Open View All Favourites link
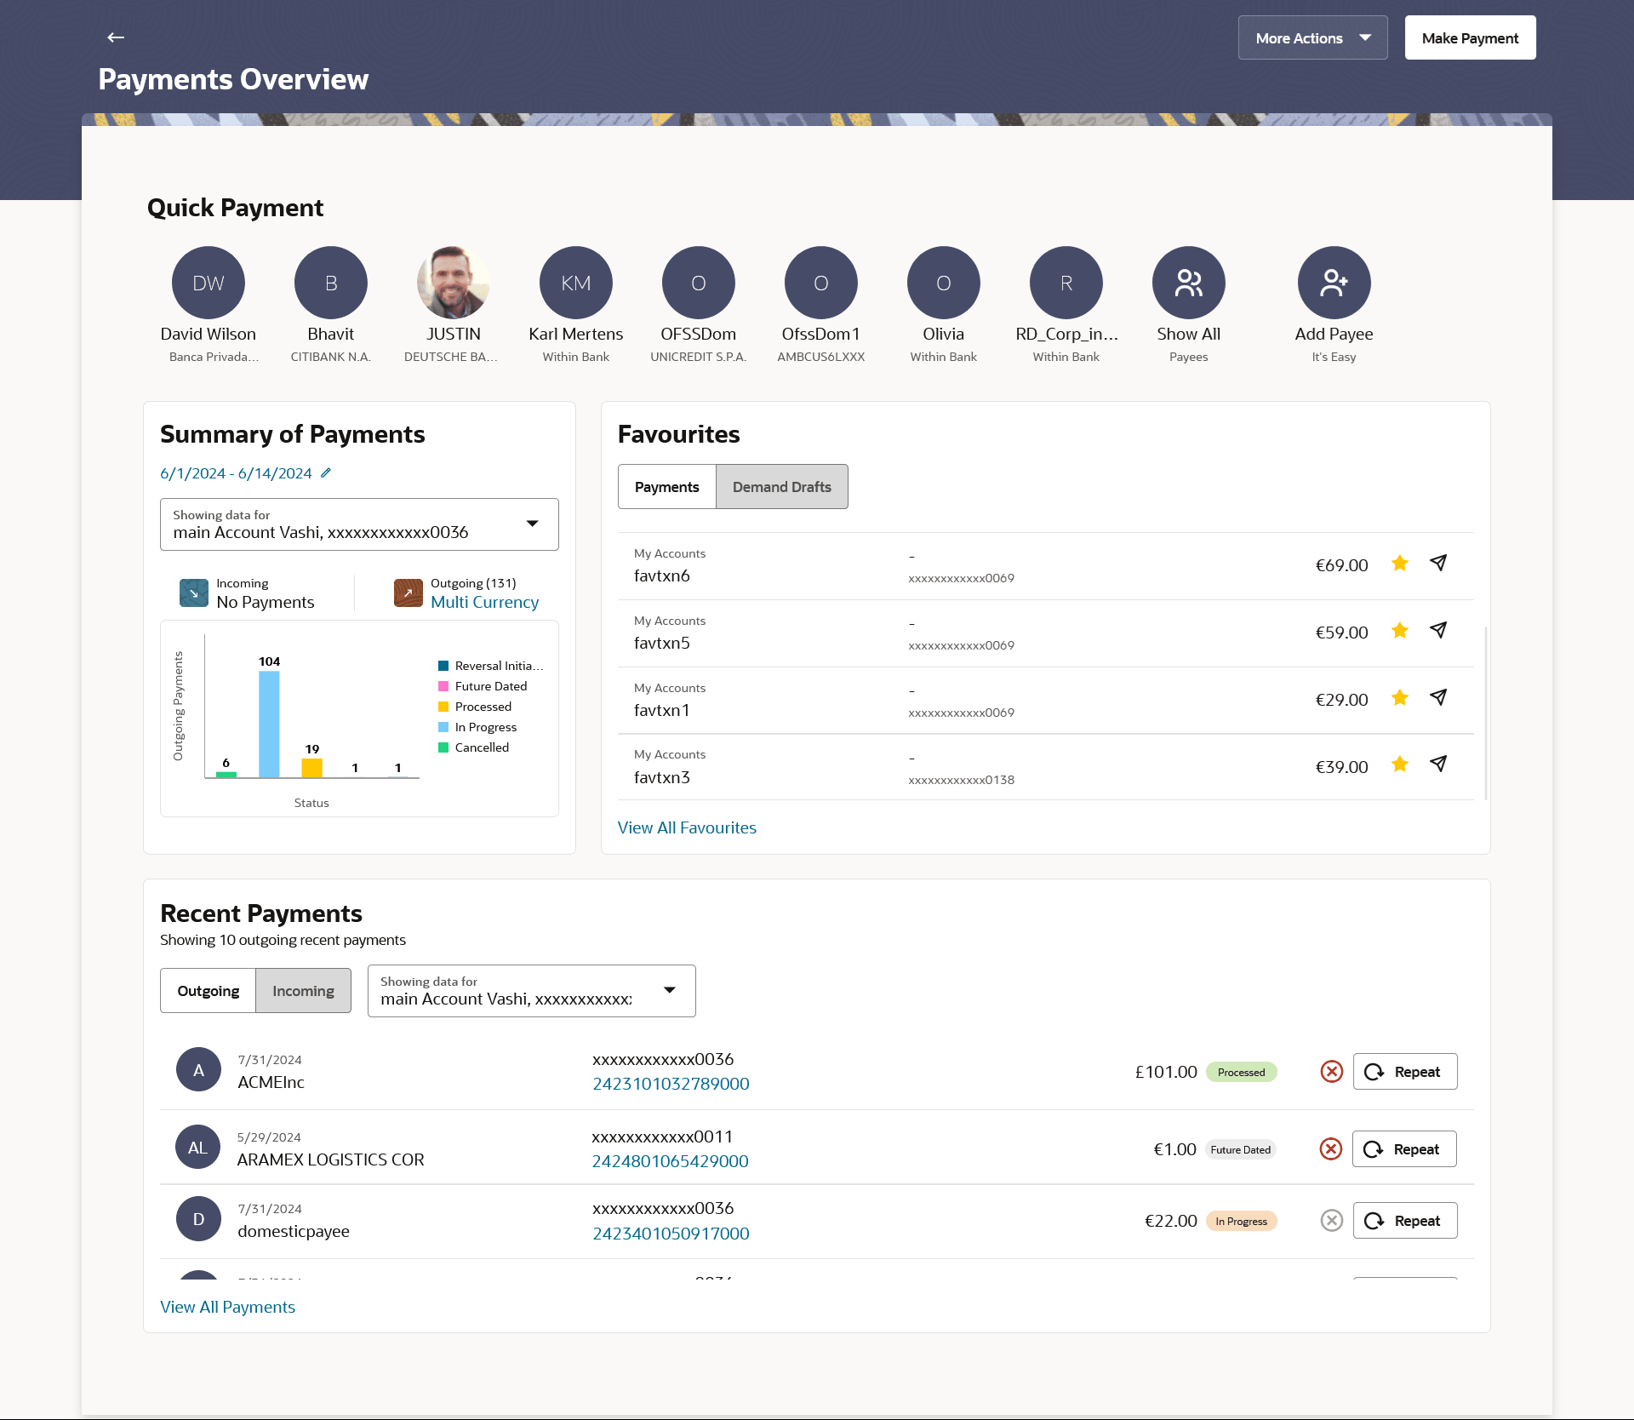This screenshot has width=1634, height=1420. 687,827
